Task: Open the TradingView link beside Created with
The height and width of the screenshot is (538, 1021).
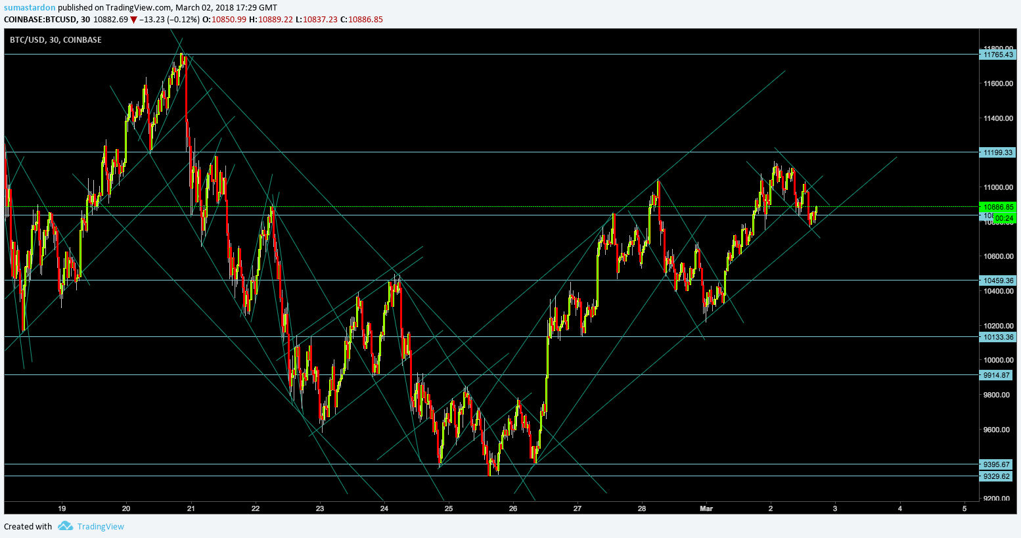Action: pyautogui.click(x=101, y=526)
